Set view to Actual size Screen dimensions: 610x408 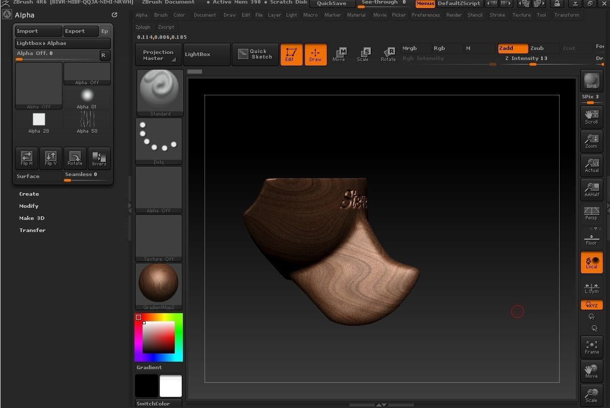(592, 165)
